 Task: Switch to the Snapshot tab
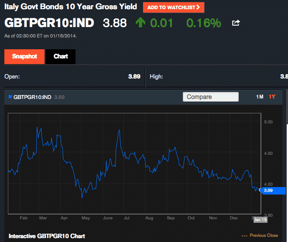tap(24, 57)
